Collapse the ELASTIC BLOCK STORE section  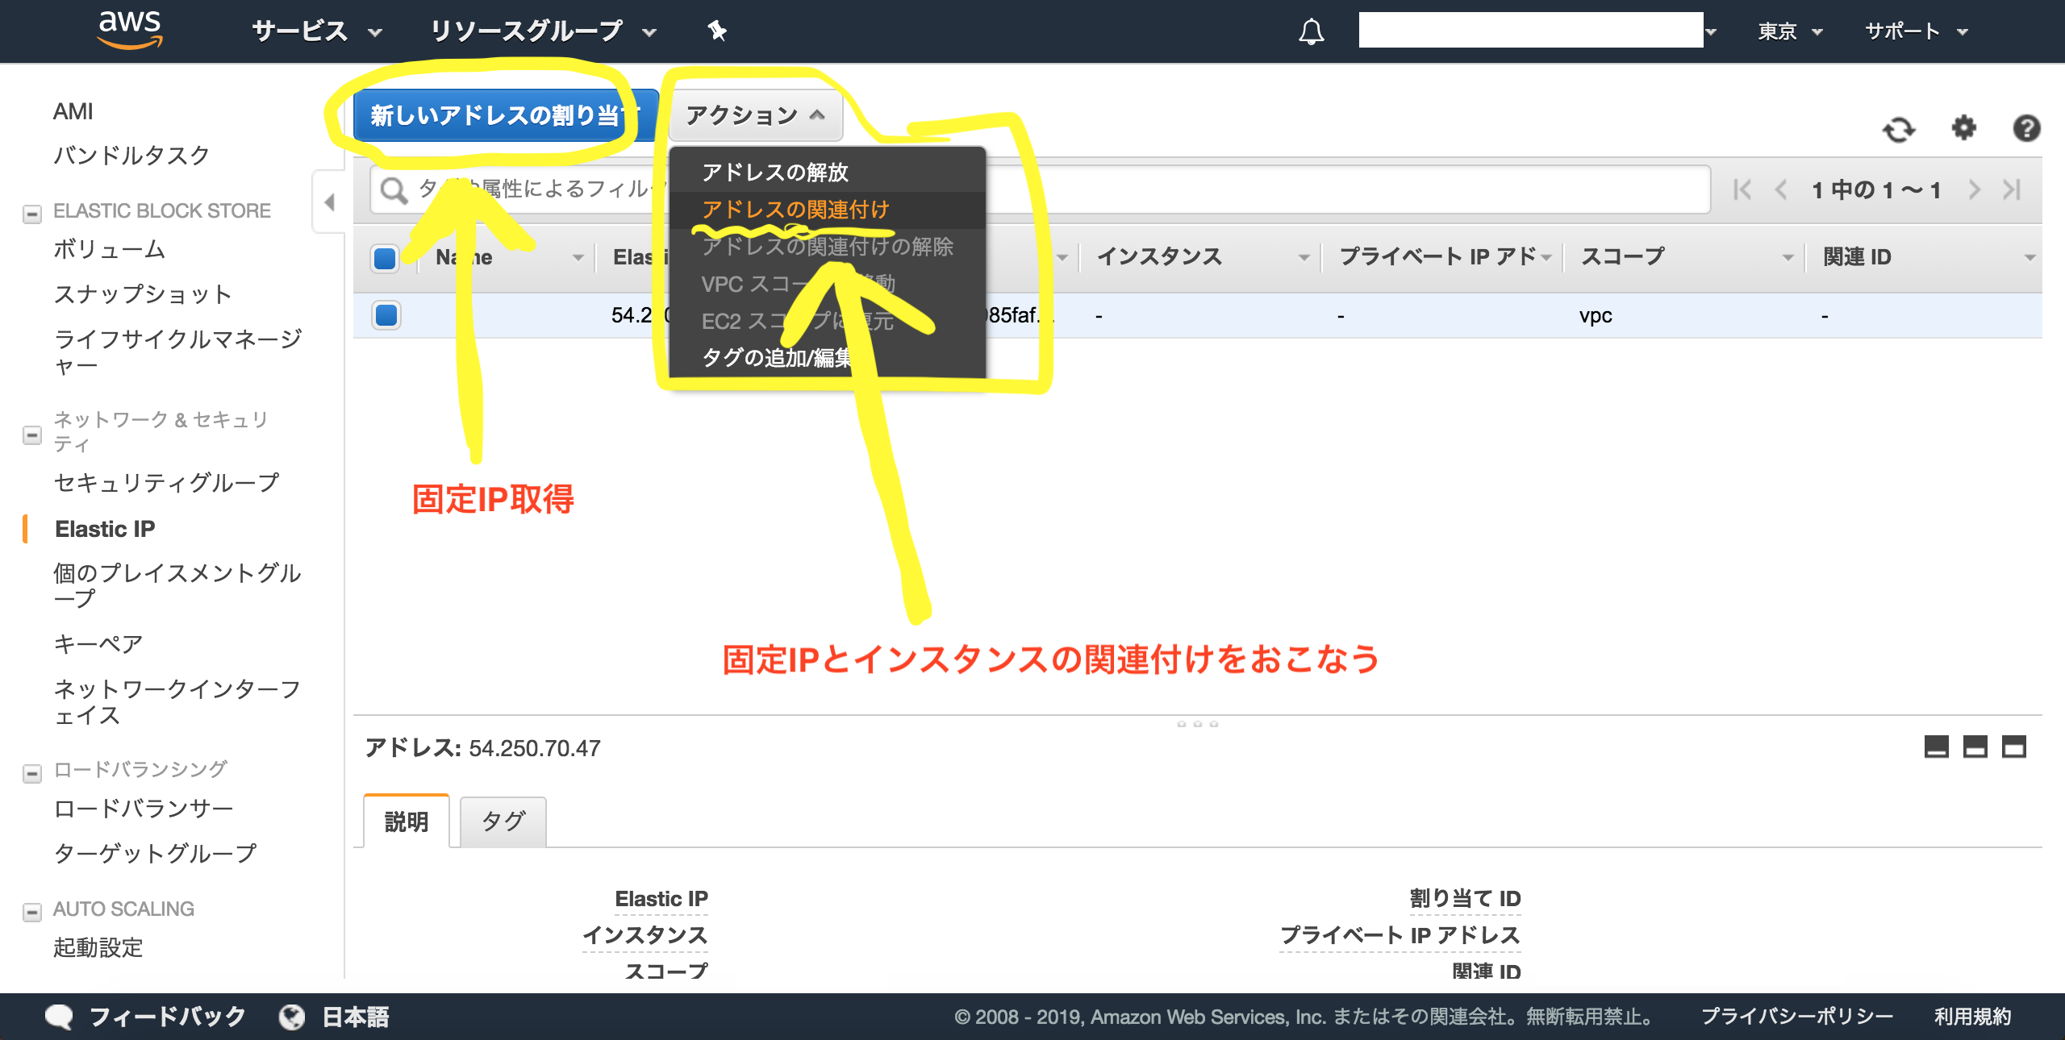click(32, 214)
